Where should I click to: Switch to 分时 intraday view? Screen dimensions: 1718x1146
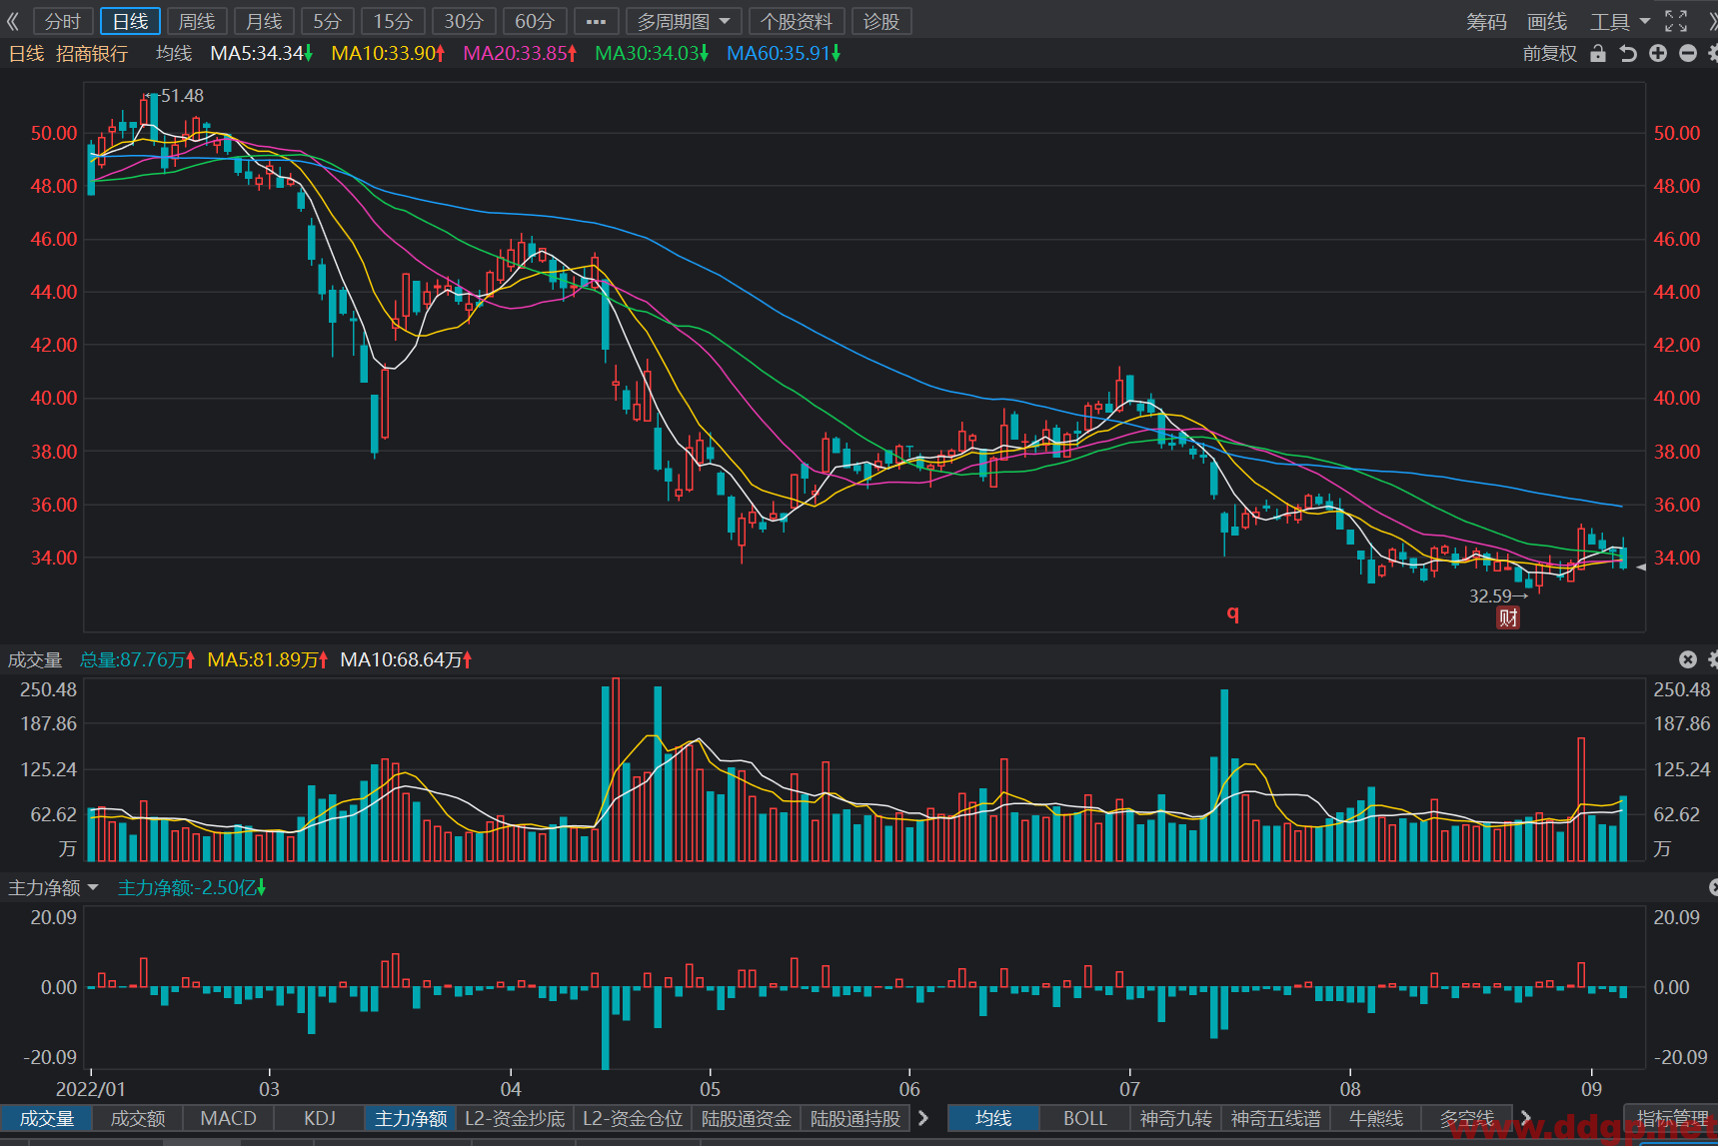(x=63, y=21)
